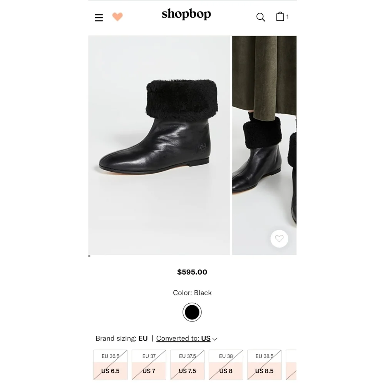385x385 pixels.
Task: Select size US 6.5
Action: (x=110, y=365)
